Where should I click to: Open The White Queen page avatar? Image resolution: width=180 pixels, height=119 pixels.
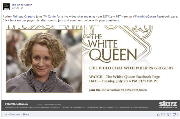pos(6,7)
